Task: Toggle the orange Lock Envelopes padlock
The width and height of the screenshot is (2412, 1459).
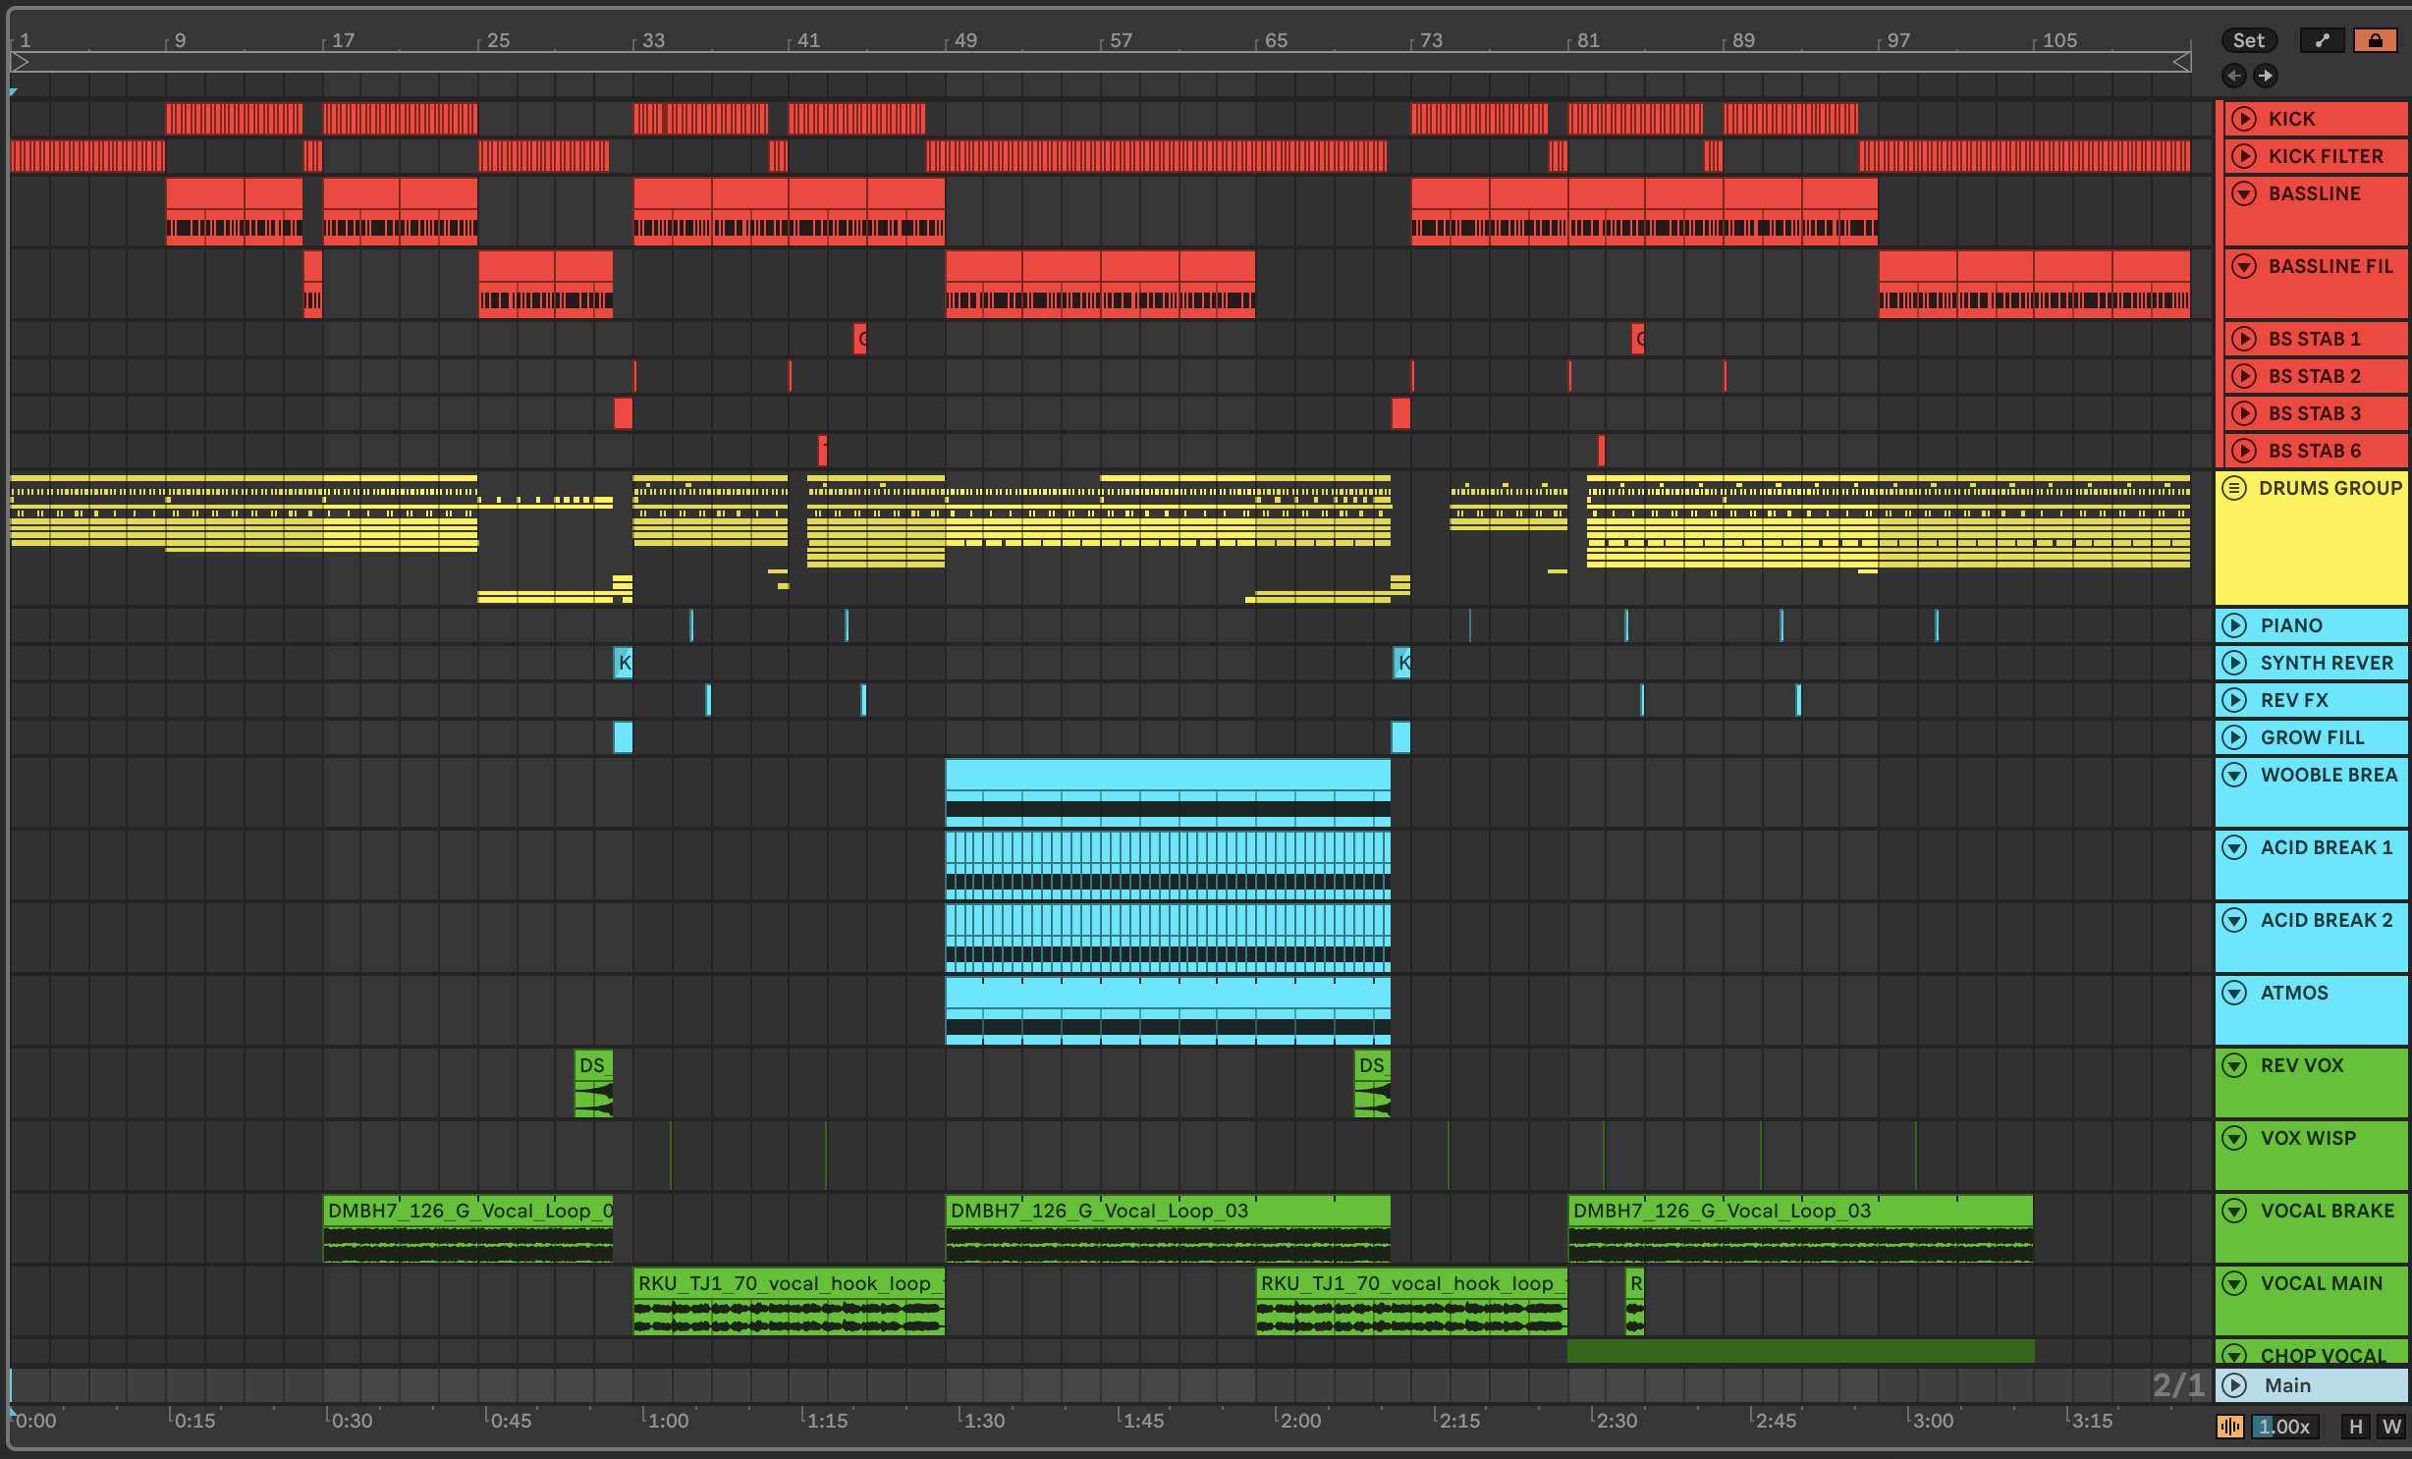Action: pos(2375,40)
